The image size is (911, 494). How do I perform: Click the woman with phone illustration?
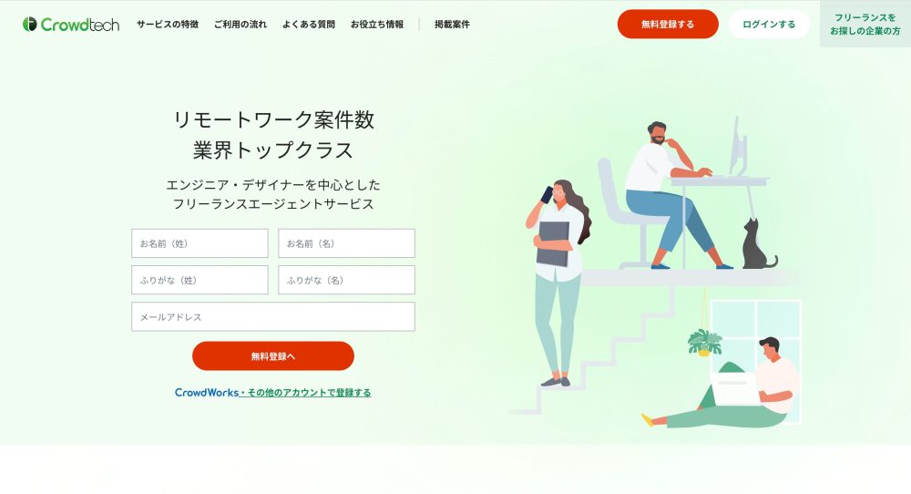(558, 283)
